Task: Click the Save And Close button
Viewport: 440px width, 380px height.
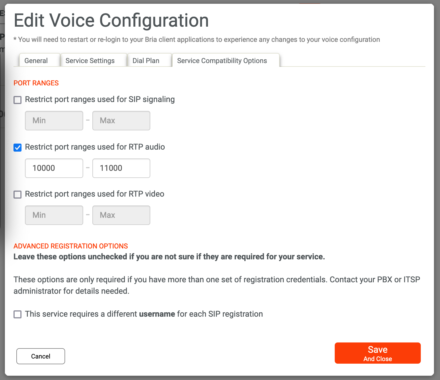Action: (x=377, y=353)
